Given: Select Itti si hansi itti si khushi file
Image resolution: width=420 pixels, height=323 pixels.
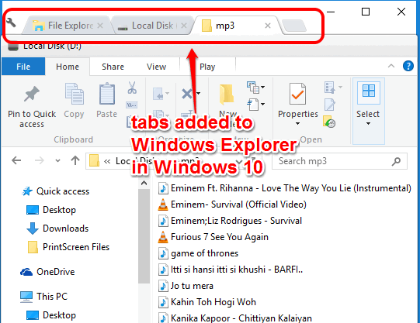Looking at the screenshot, I should click(x=231, y=270).
